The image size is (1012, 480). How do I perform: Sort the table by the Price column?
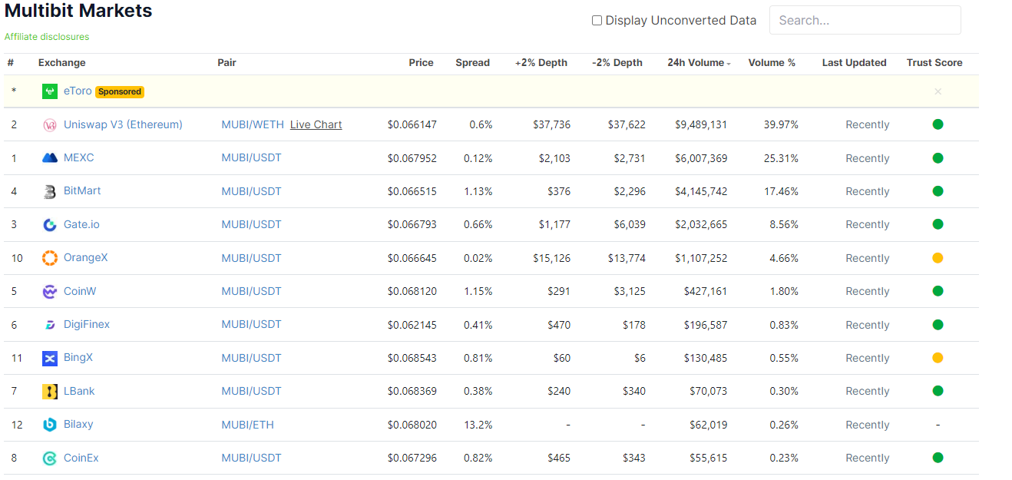(x=421, y=63)
